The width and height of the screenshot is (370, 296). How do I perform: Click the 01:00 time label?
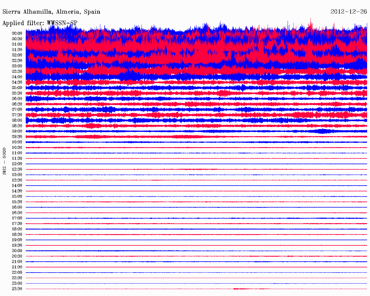pos(17,45)
